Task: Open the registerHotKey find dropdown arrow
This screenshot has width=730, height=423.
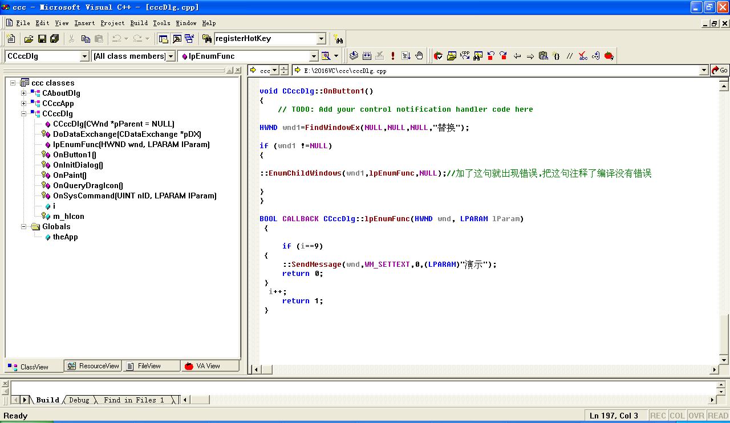Action: tap(321, 39)
